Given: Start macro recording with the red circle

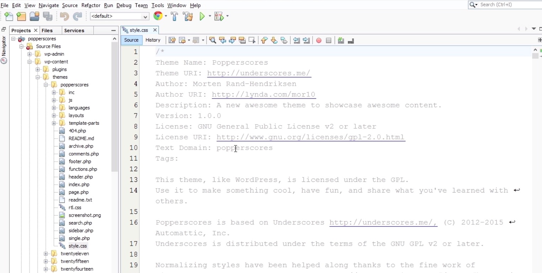Looking at the screenshot, I should (x=319, y=40).
